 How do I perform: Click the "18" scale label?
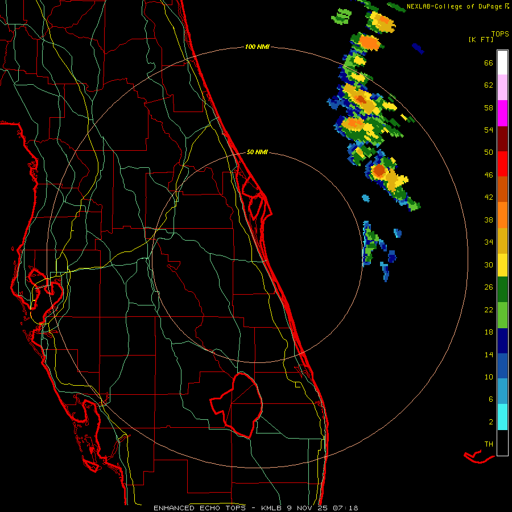click(x=489, y=332)
